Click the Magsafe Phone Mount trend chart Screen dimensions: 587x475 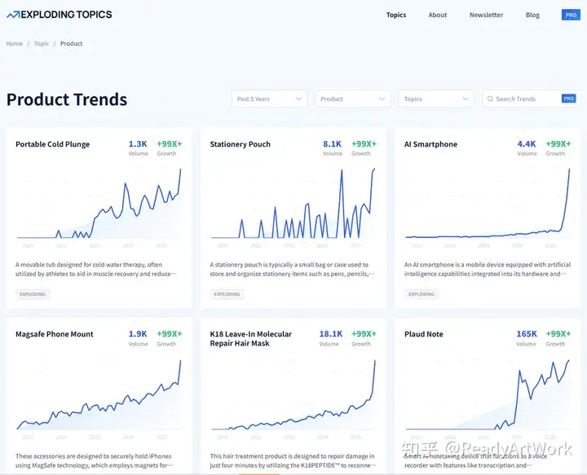tap(99, 394)
